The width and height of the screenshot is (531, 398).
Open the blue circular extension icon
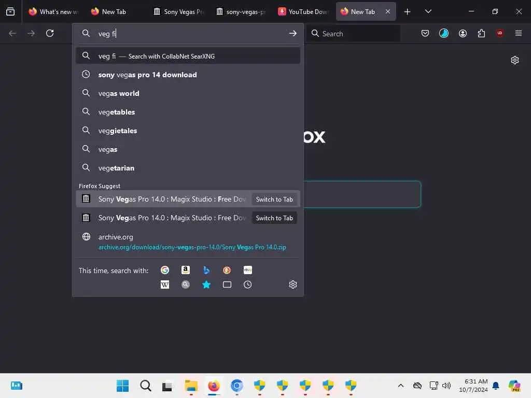[x=444, y=33]
